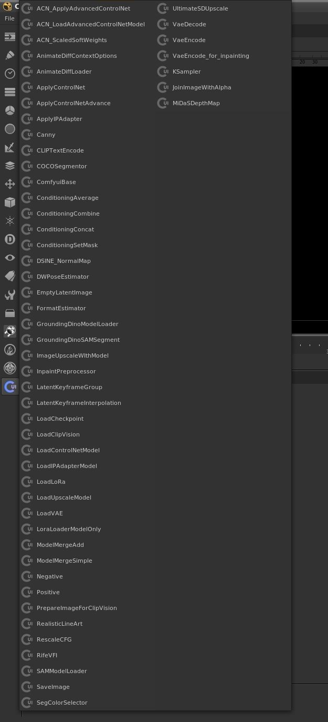Open the Transform nodes arrows icon
Viewport: 328px width, 722px height.
point(9,184)
